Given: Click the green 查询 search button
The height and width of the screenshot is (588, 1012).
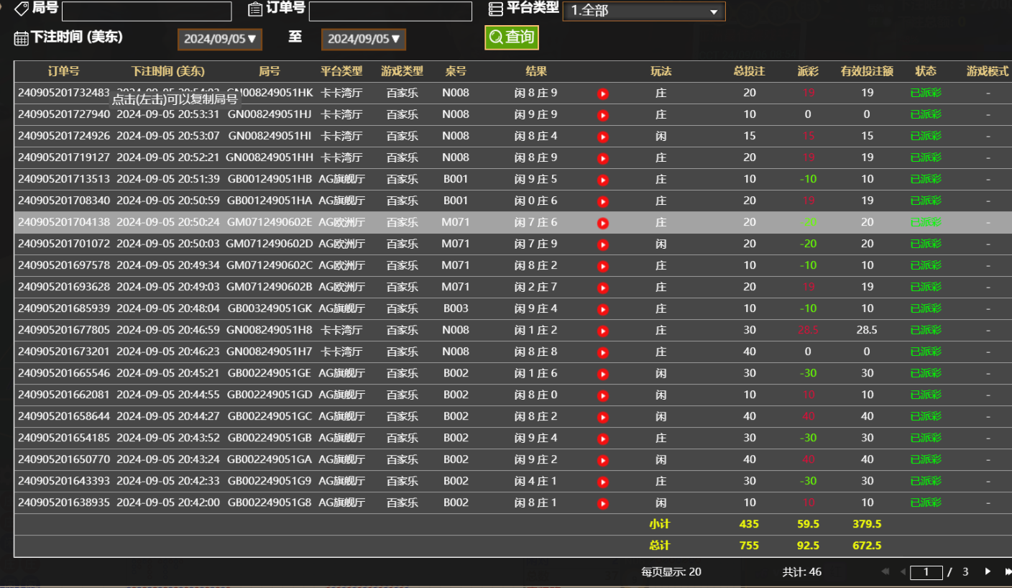Looking at the screenshot, I should 511,37.
